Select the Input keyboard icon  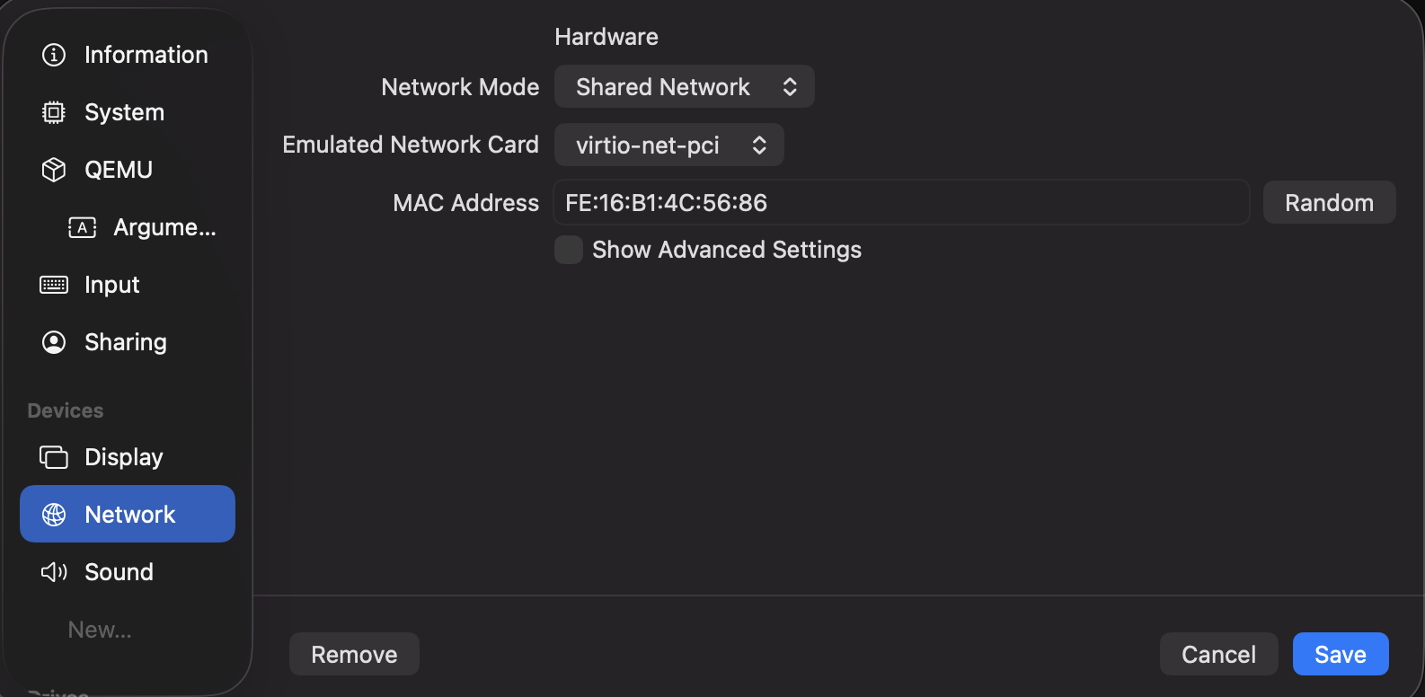pos(54,285)
